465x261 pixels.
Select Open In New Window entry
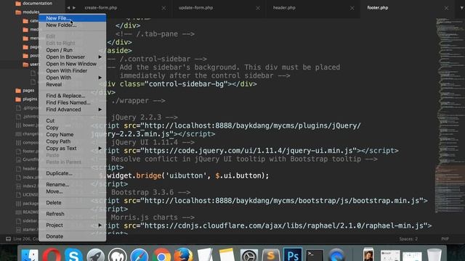[73, 64]
